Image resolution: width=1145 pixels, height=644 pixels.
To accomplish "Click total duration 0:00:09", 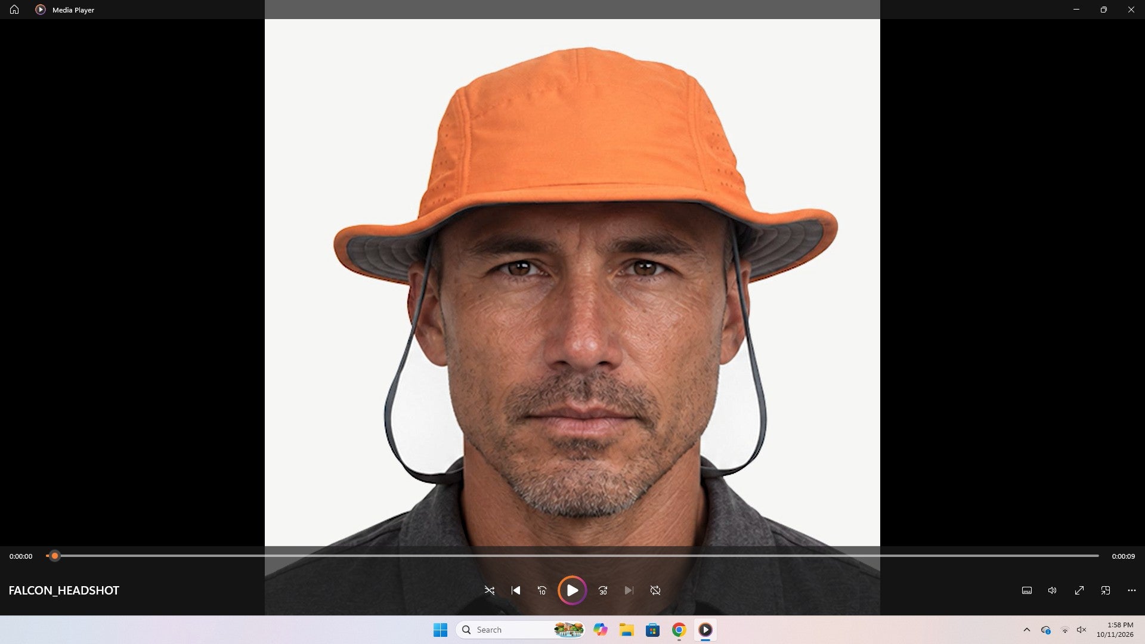I will pyautogui.click(x=1123, y=556).
